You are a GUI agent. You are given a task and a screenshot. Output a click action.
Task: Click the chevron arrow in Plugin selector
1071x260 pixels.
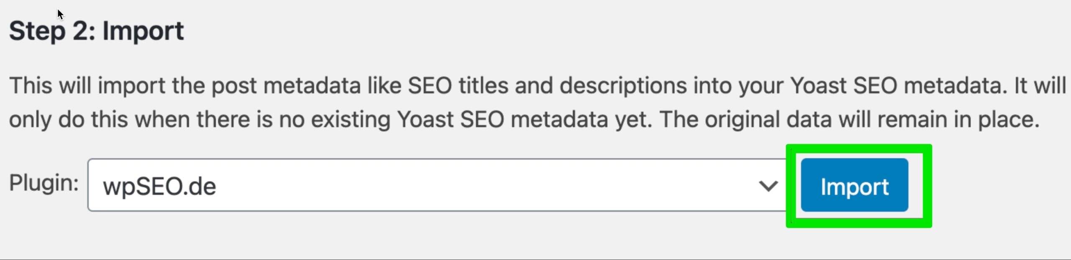768,186
